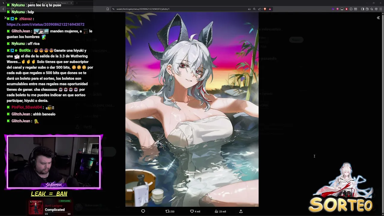
Task: Click the browser back arrow button
Action: pos(3,9)
